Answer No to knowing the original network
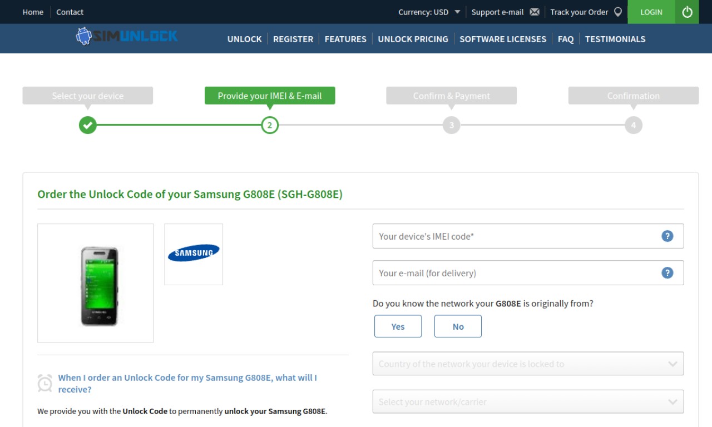Image resolution: width=712 pixels, height=427 pixels. pos(458,326)
